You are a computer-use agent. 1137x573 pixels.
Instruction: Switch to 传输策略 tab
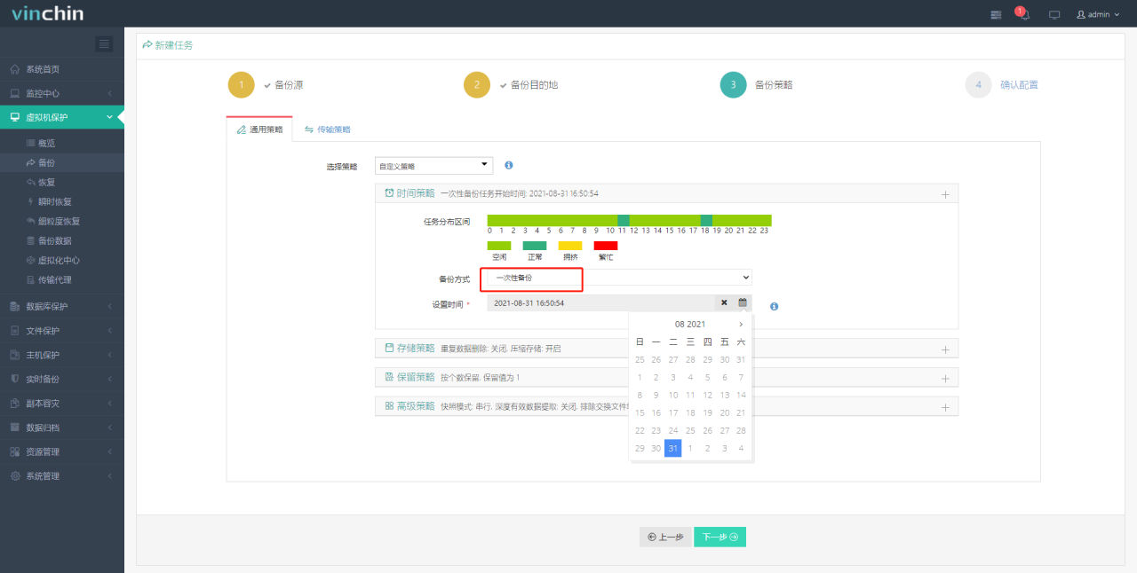(x=327, y=129)
